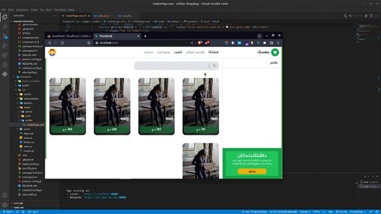This screenshot has width=381, height=214.
Task: Open the Accounts icon in VS Code activity bar
Action: tap(5, 196)
